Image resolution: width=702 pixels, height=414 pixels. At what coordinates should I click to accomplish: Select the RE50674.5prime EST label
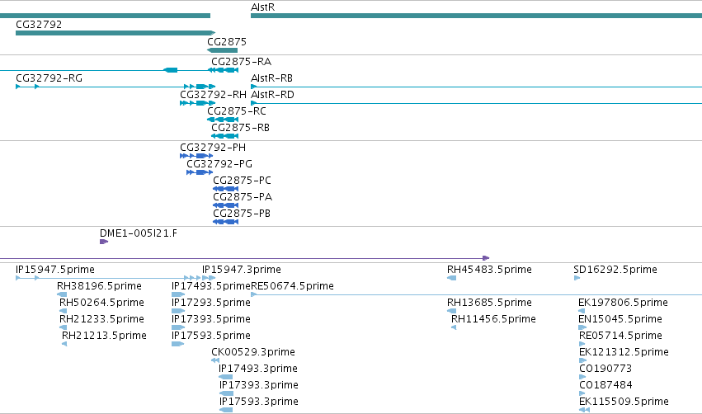292,286
